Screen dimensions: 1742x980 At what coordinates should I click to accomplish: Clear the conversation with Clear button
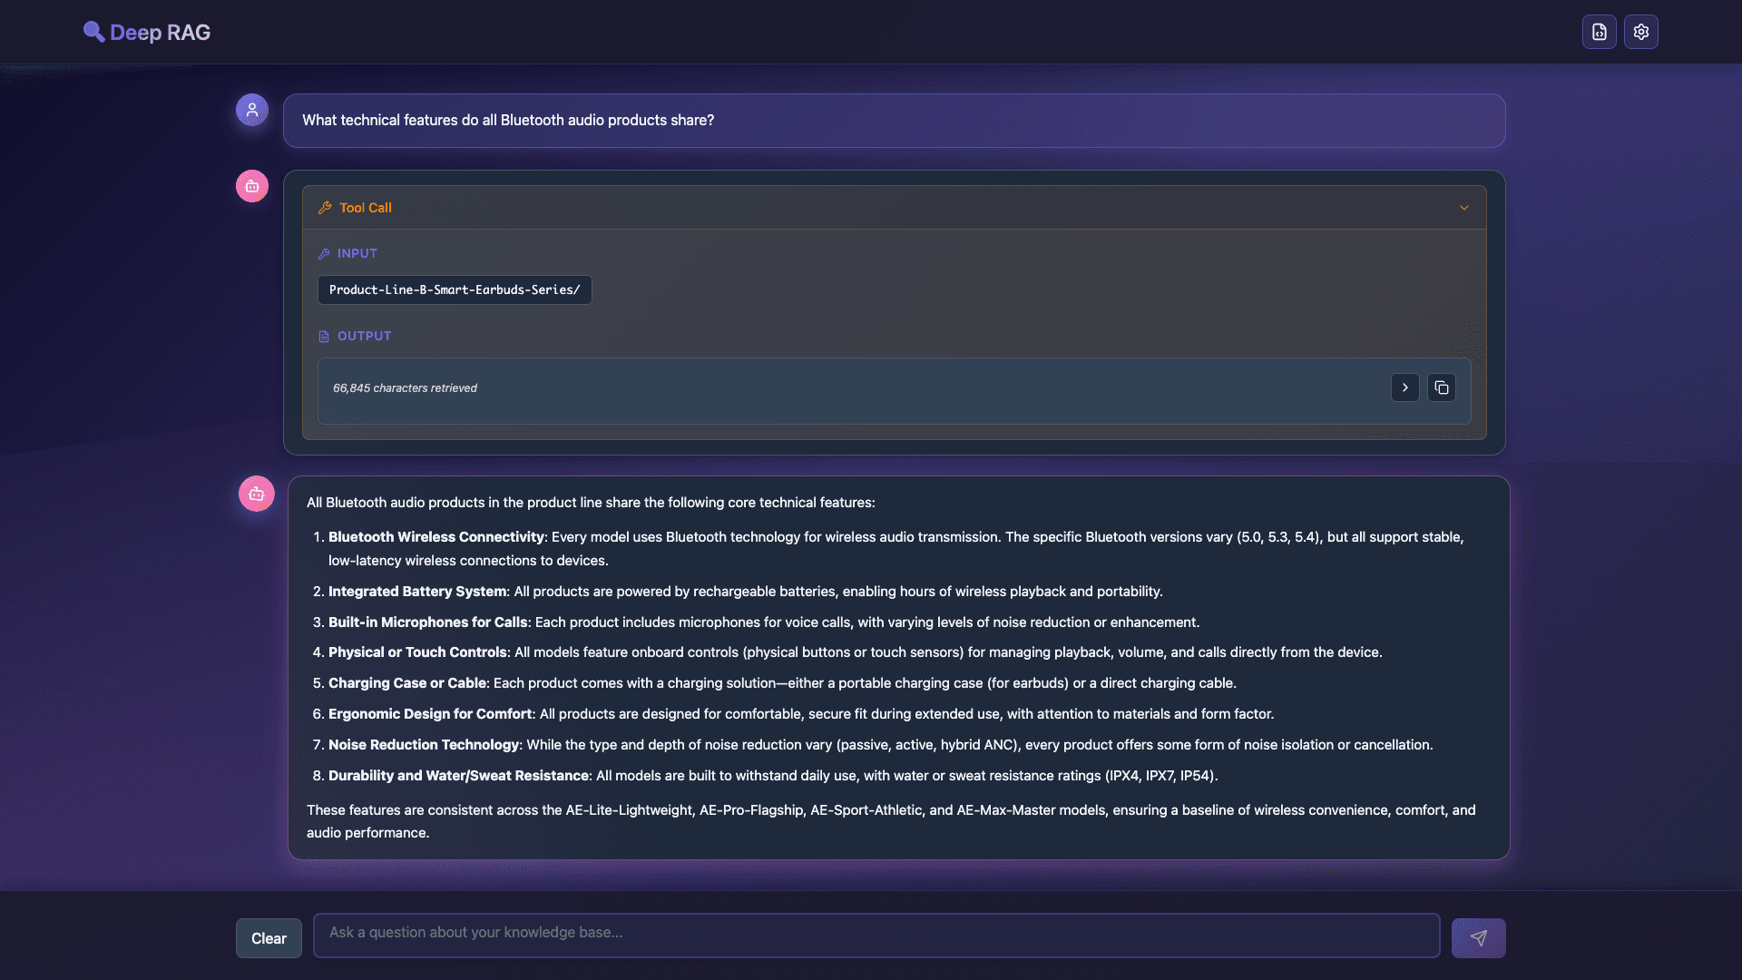269,938
